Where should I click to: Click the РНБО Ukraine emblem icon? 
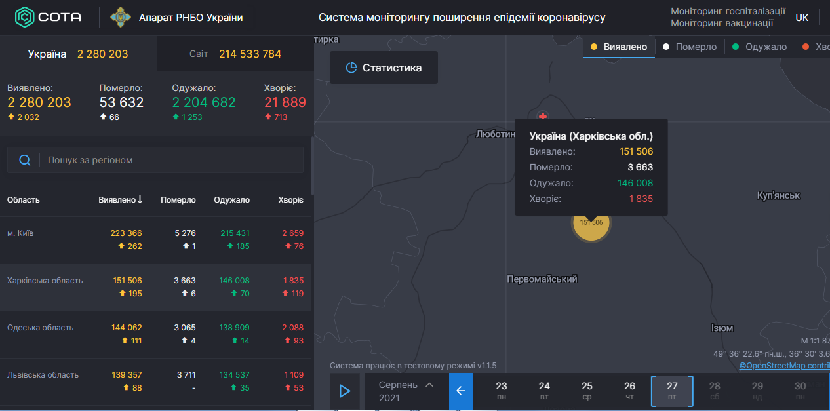pos(120,17)
